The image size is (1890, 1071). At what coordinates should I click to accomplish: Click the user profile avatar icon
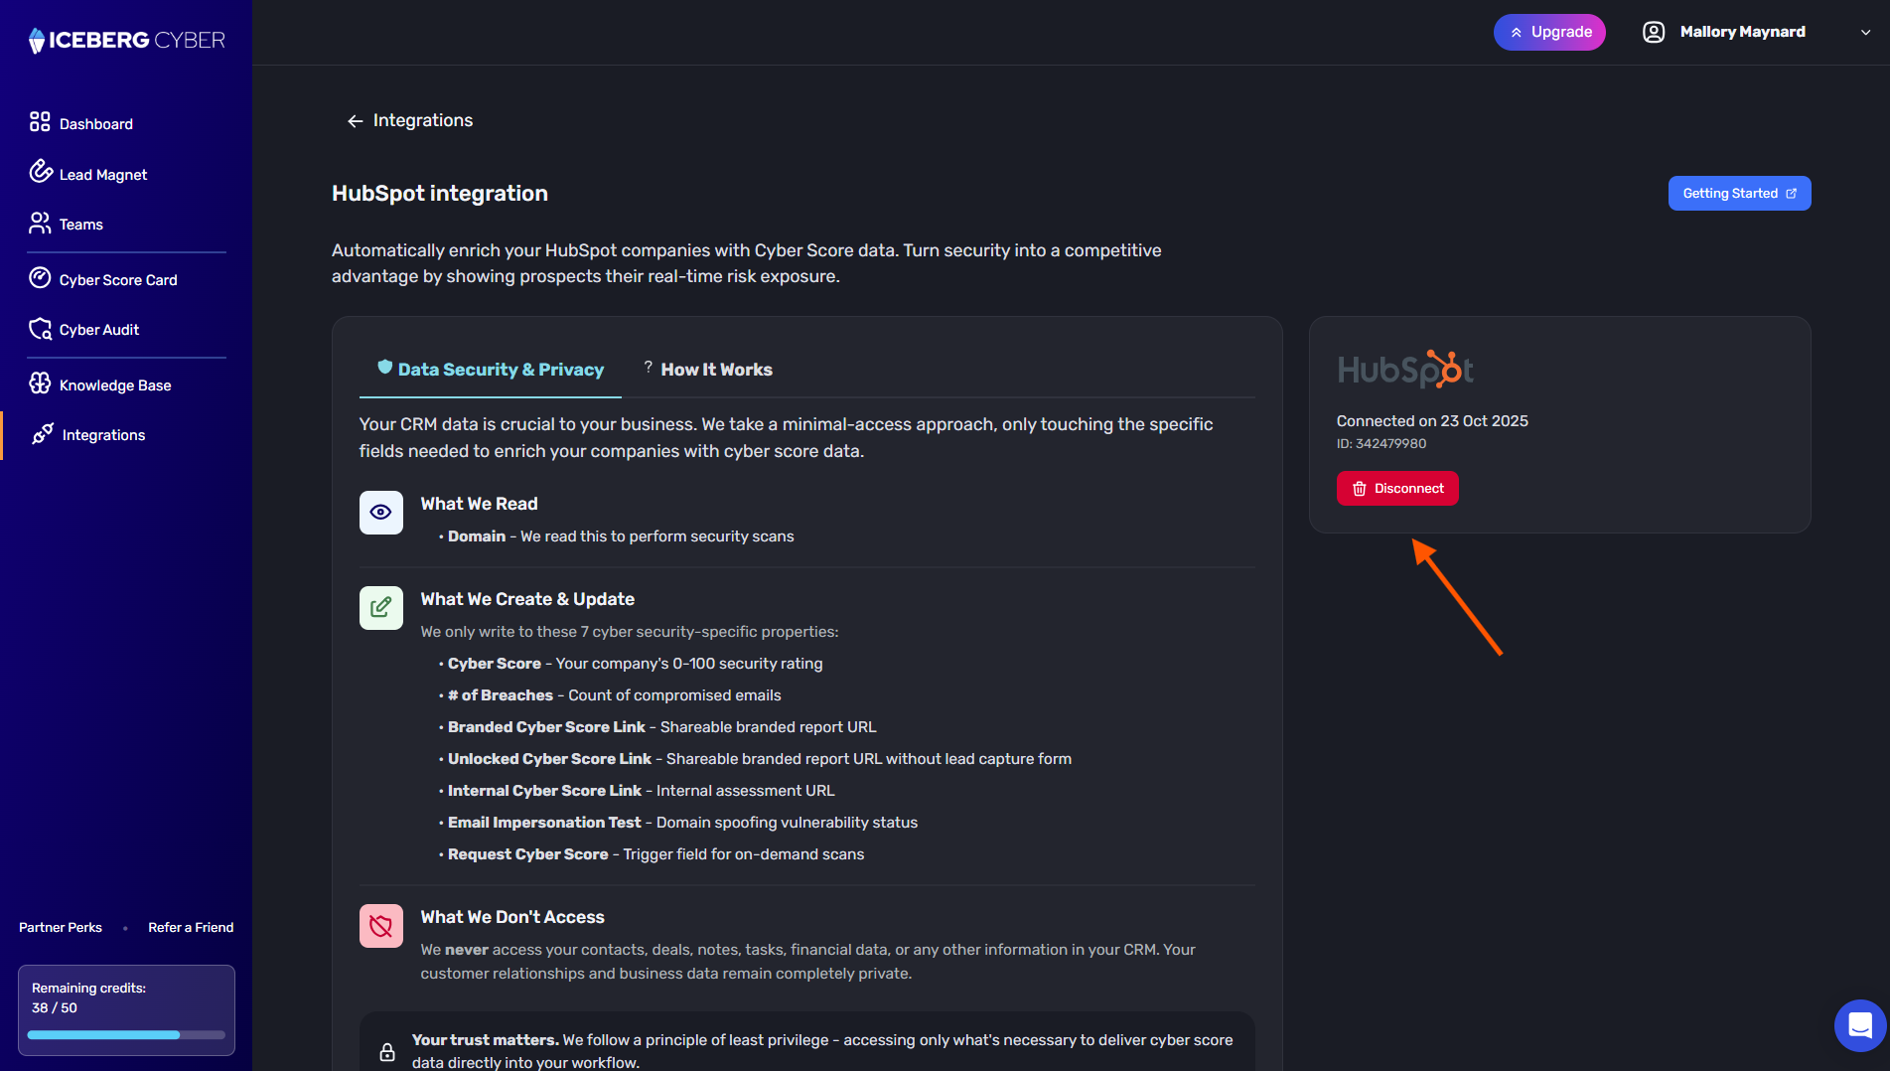point(1654,32)
